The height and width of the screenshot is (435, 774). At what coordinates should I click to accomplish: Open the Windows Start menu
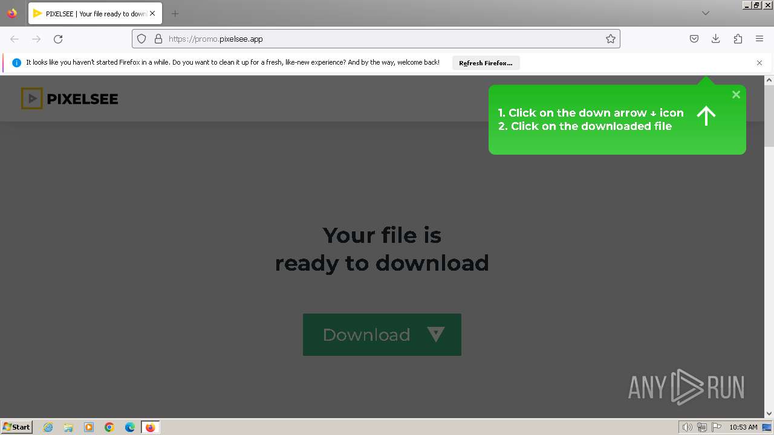click(x=16, y=427)
